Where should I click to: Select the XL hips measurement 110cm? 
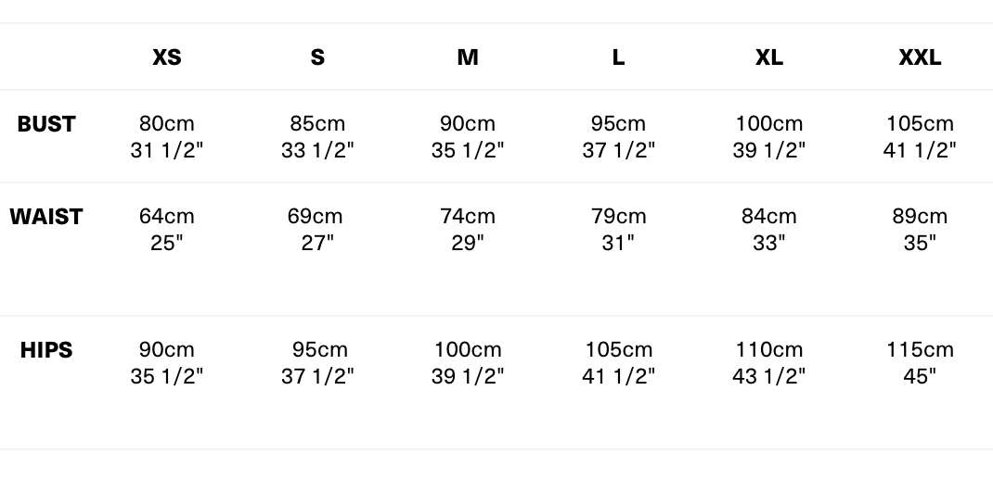pyautogui.click(x=768, y=350)
